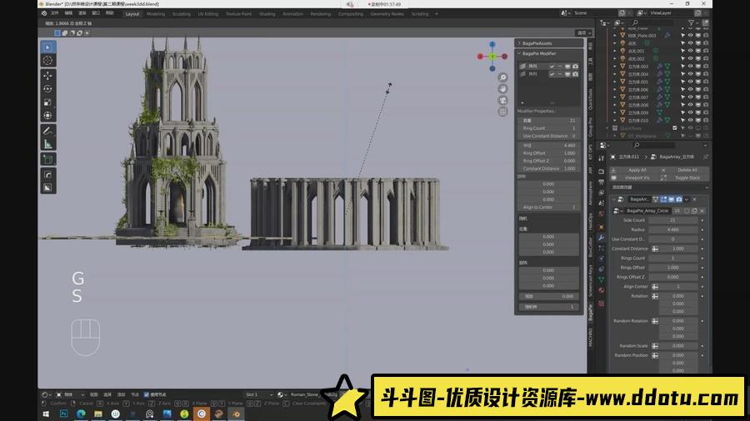Toggle perspective/orthographic grid gizmo
Viewport: 750px width, 421px height.
click(x=502, y=111)
